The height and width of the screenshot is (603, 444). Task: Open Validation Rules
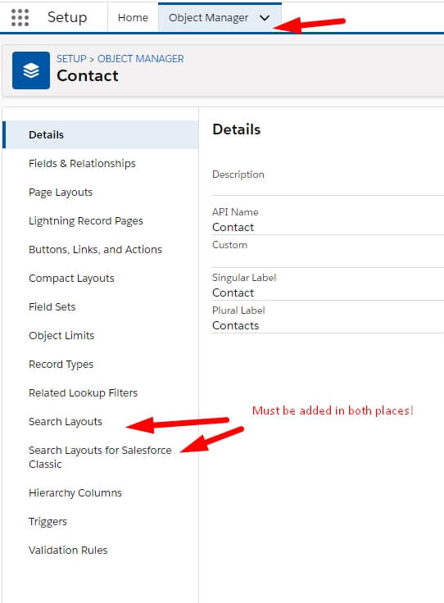pos(68,550)
